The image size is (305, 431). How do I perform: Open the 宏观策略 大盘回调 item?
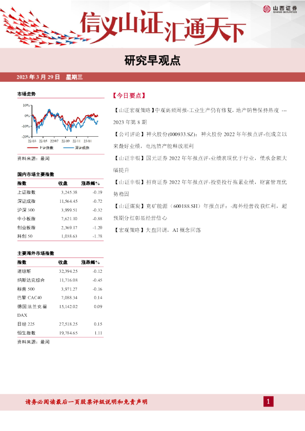pos(157,230)
